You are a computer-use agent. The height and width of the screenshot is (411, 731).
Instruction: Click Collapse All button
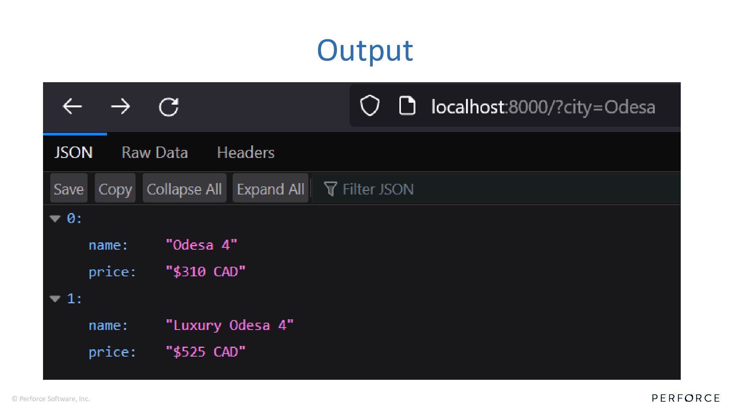(x=184, y=189)
